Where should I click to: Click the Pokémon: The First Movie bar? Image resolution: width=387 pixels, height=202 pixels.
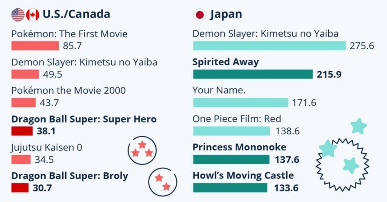[35, 46]
